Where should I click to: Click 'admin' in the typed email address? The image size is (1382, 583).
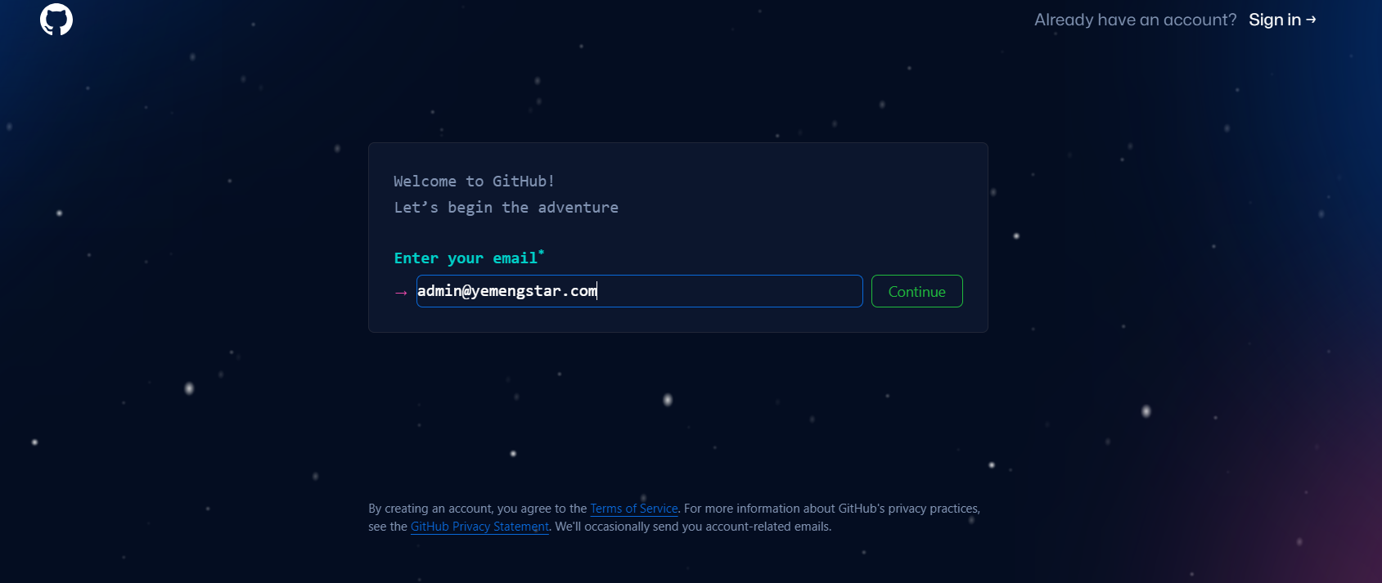pos(439,291)
